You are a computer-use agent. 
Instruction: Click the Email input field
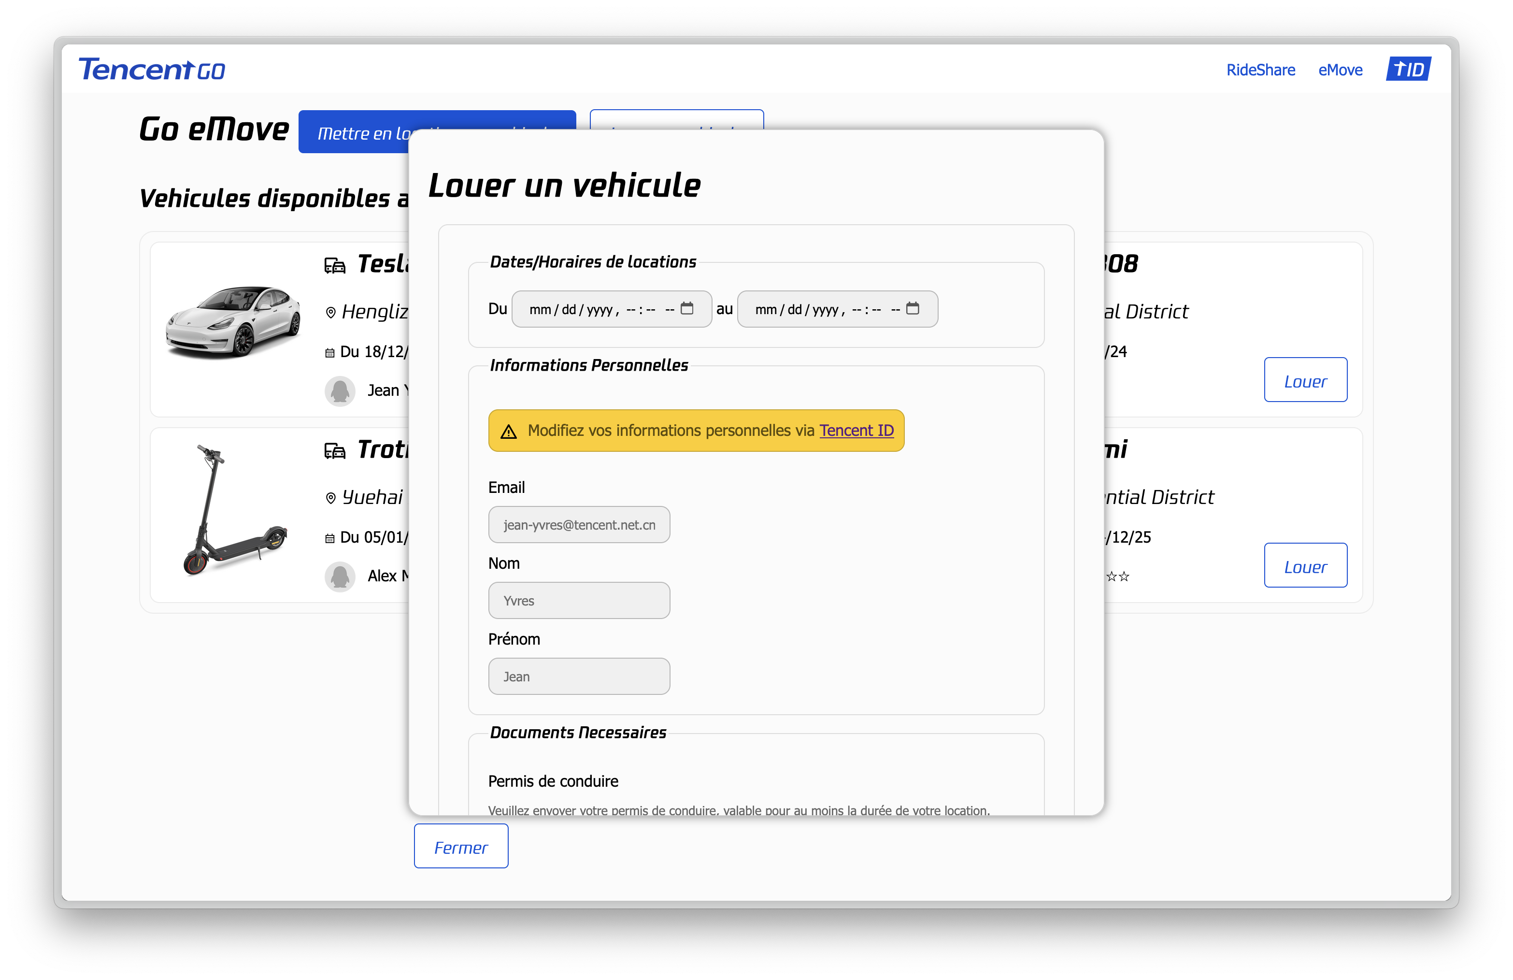point(579,525)
